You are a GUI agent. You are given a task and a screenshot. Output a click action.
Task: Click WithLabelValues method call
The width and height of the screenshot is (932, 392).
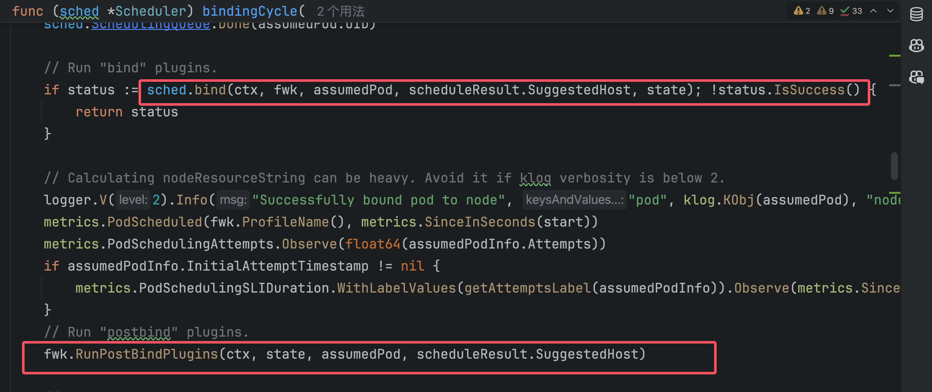point(396,288)
